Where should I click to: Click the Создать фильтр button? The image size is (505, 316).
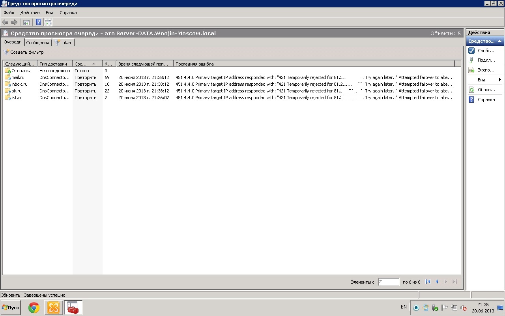tap(24, 52)
